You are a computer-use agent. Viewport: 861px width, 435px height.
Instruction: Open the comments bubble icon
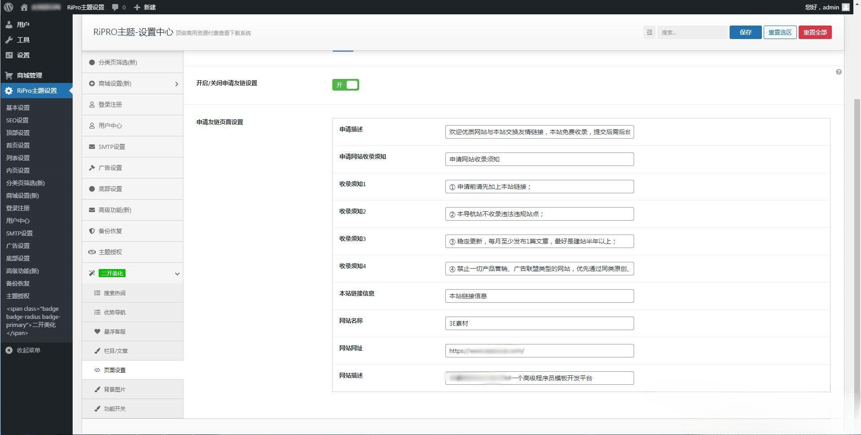coord(115,7)
